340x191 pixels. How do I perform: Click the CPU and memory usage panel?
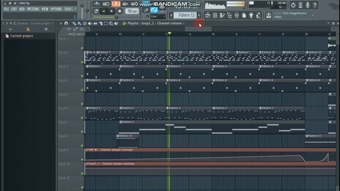[x=267, y=5]
